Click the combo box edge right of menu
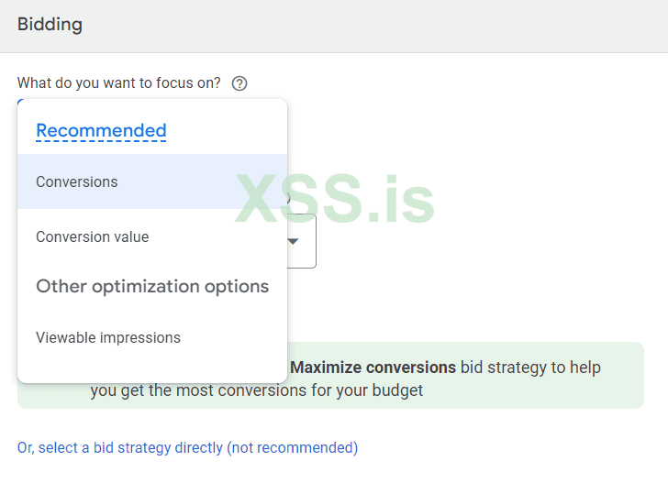This screenshot has height=483, width=668. click(x=310, y=241)
